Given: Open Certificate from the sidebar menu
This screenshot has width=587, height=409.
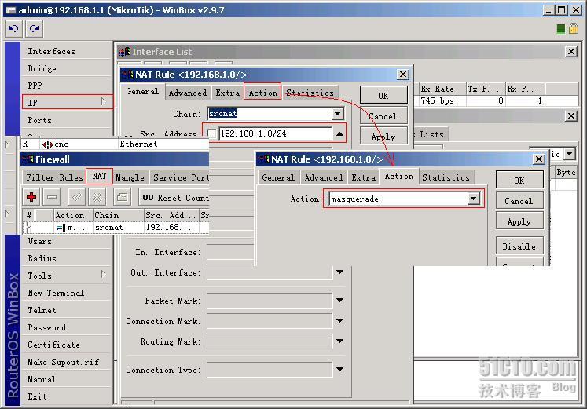Looking at the screenshot, I should point(68,345).
